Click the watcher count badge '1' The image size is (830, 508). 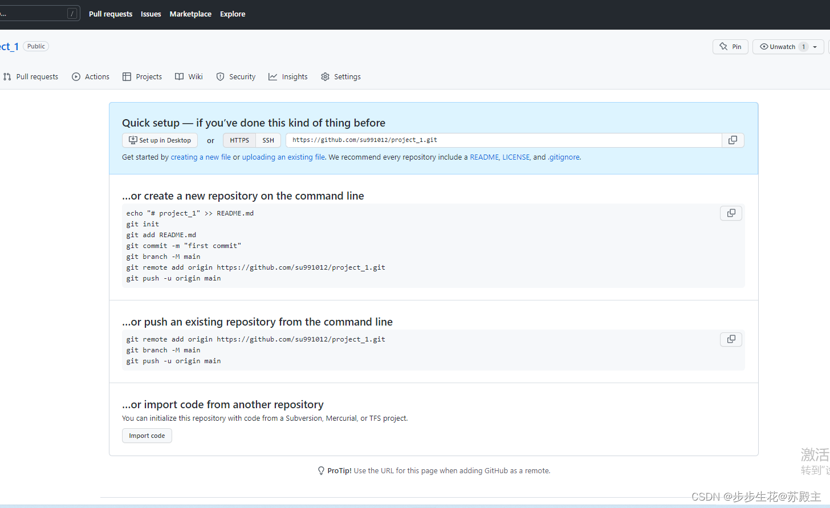[x=803, y=47]
